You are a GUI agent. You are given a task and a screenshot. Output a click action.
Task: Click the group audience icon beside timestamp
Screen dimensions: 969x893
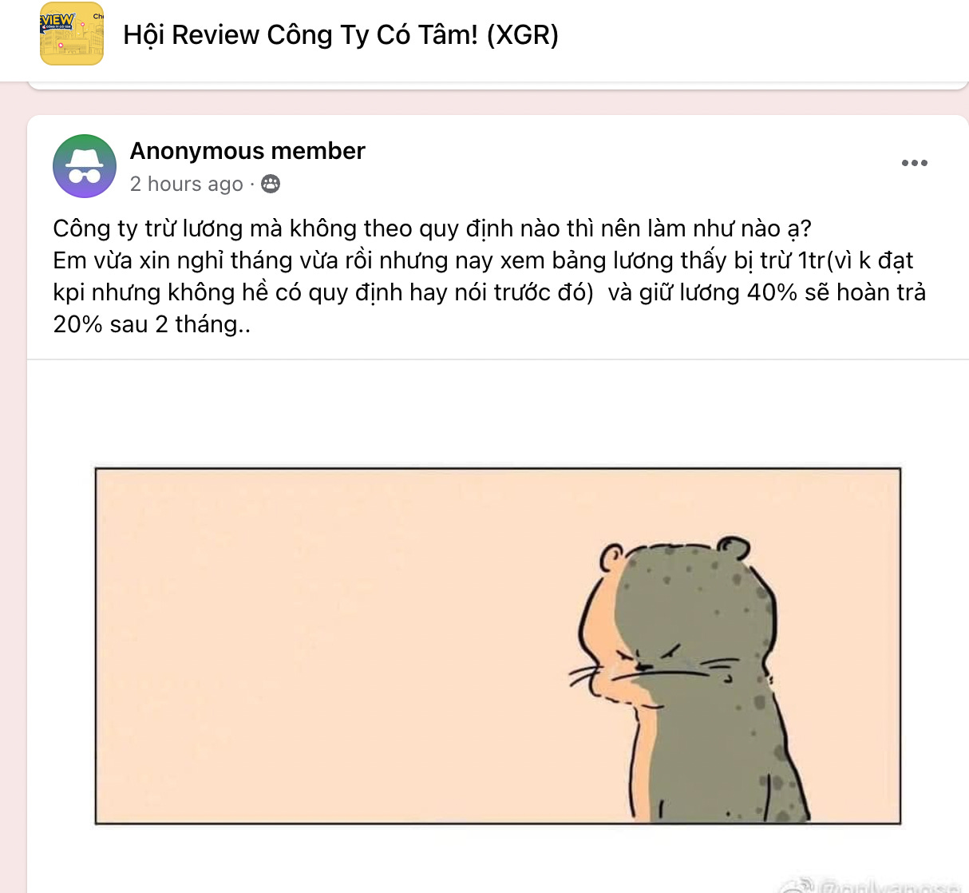(271, 185)
